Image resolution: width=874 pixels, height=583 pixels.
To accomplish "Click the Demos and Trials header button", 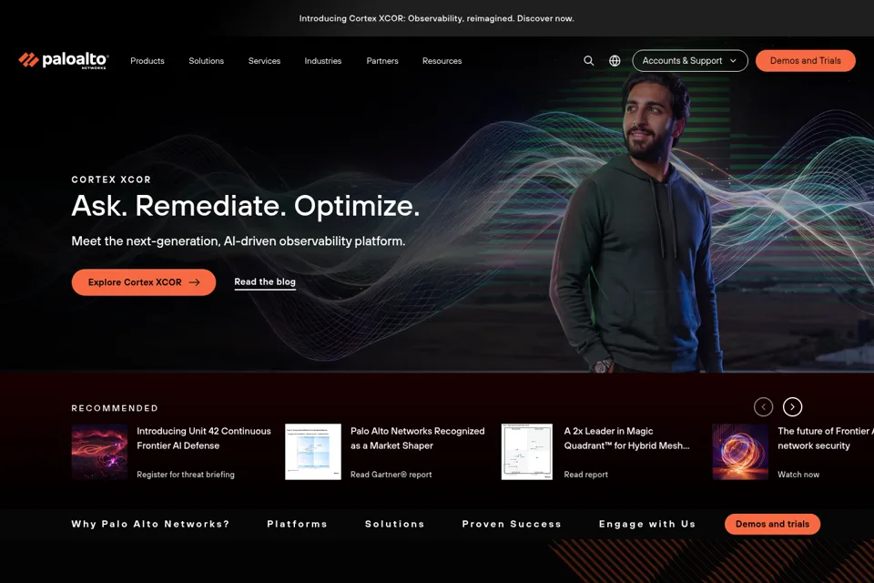I will pyautogui.click(x=806, y=61).
